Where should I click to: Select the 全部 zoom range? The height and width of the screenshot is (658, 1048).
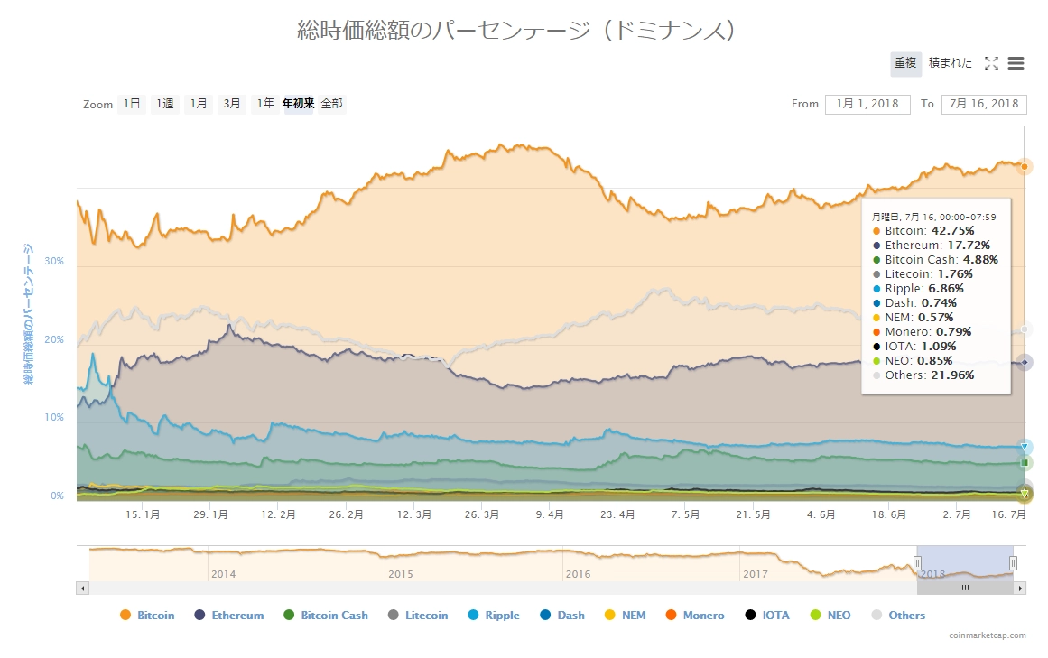pyautogui.click(x=331, y=104)
